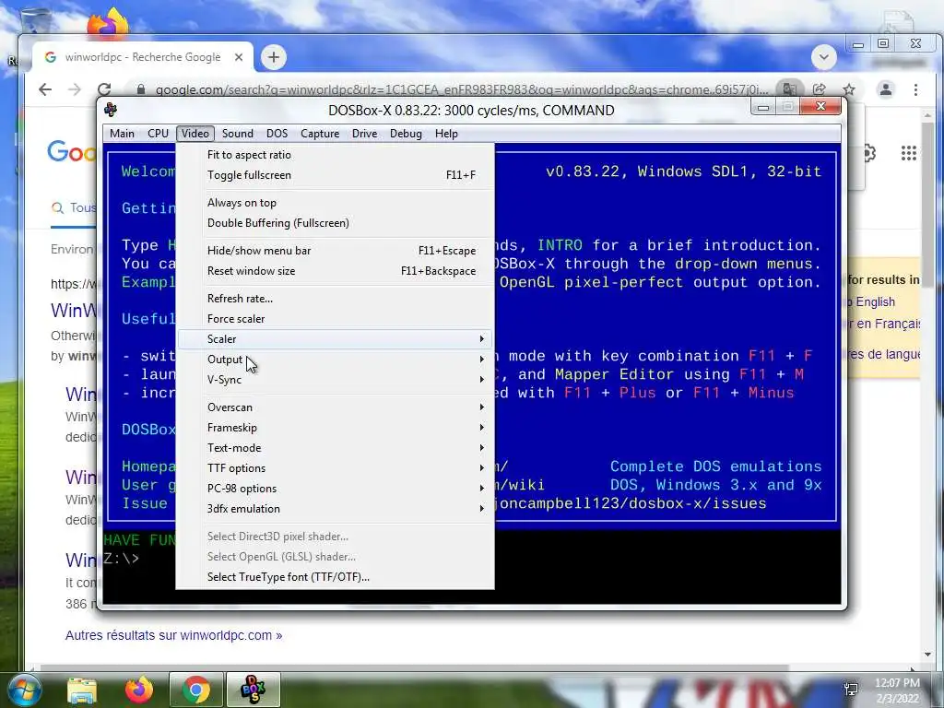The width and height of the screenshot is (944, 708).
Task: Toggle Always on top option
Action: (x=335, y=203)
